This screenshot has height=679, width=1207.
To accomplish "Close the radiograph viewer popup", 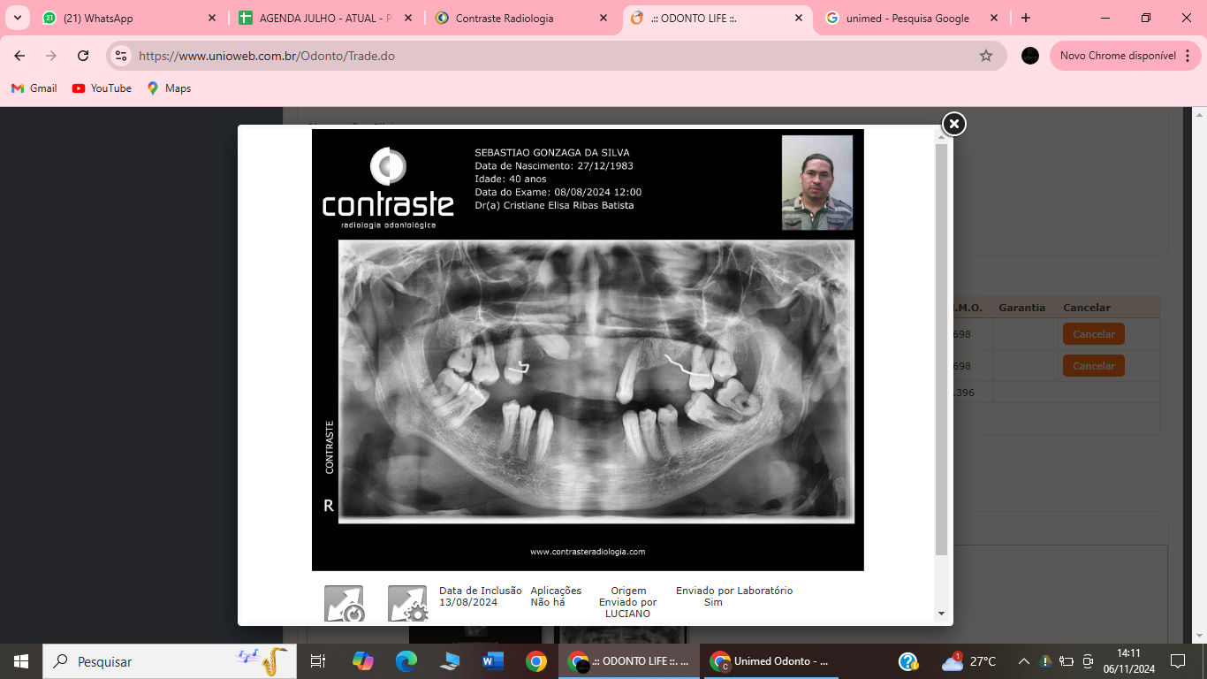I will (x=953, y=124).
